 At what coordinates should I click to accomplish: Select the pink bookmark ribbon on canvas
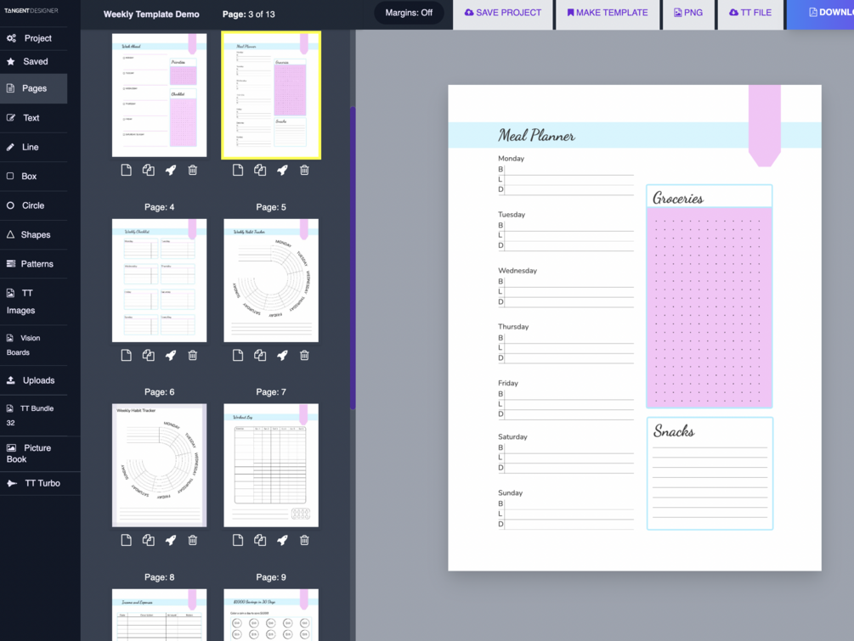click(764, 125)
